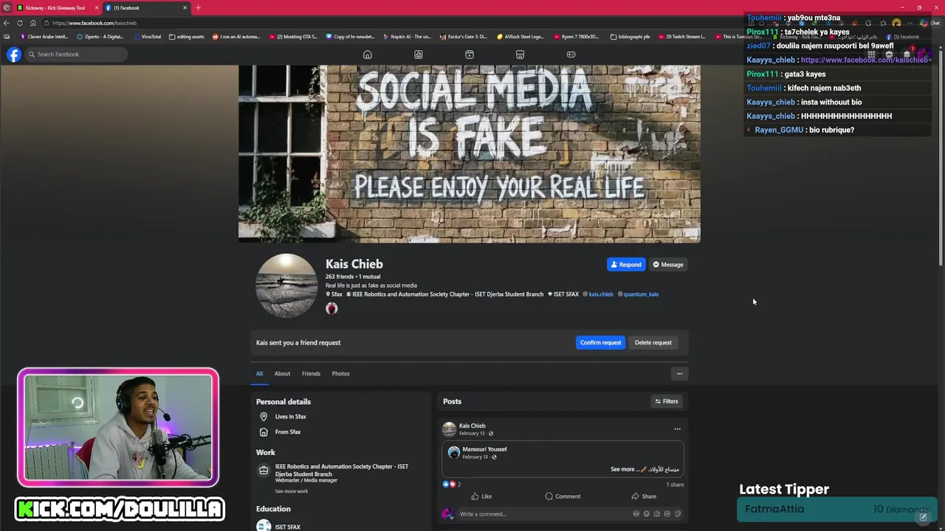Open a new browser tab
The width and height of the screenshot is (945, 531).
198,7
